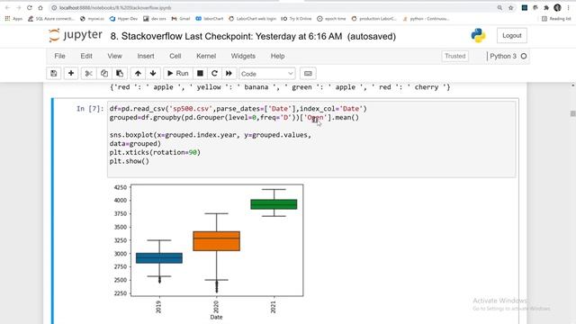
Task: Copy selected cells icon
Action: click(104, 74)
